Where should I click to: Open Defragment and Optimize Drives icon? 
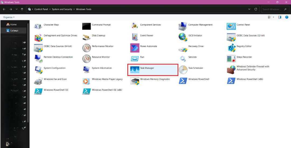pos(38,37)
